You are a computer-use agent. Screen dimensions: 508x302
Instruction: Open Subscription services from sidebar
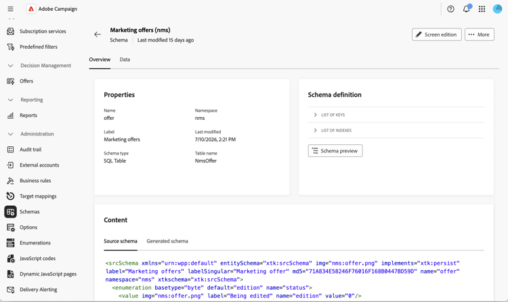point(43,31)
